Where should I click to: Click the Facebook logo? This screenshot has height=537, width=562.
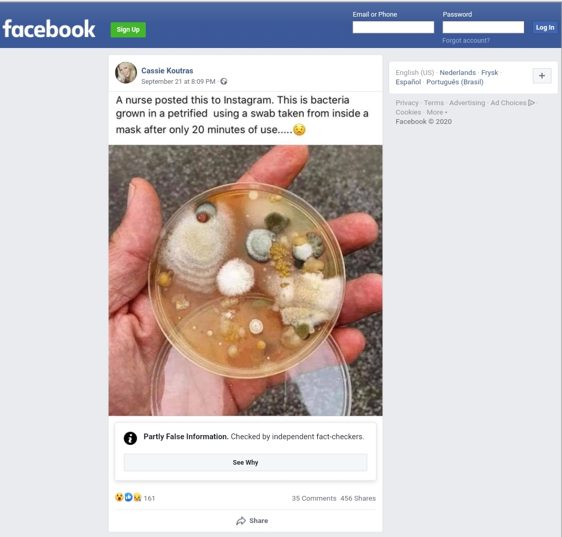[x=49, y=29]
